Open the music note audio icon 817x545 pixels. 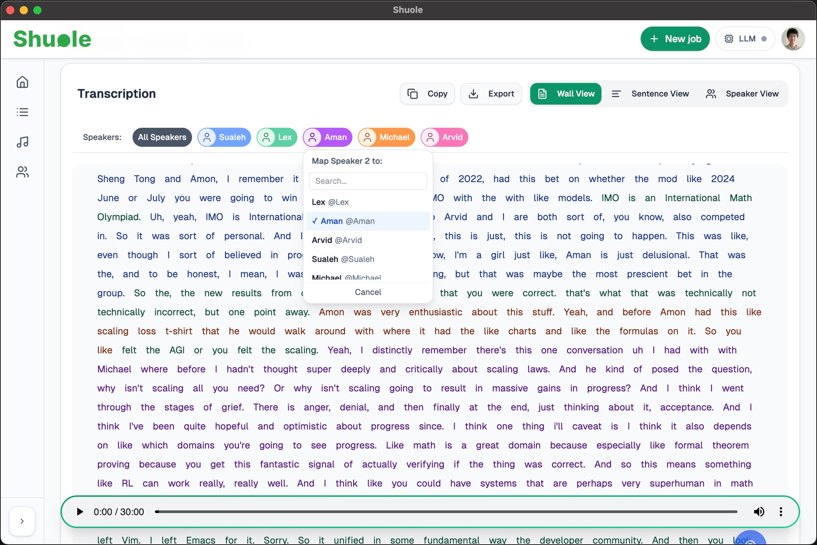22,142
